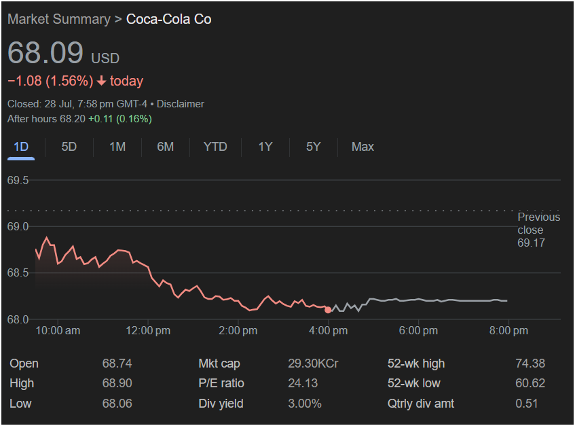Viewport: 575px width, 426px height.
Task: Click the 4:00 pm axis label
Action: (328, 331)
